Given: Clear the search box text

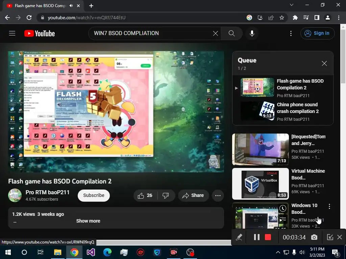Looking at the screenshot, I should [215, 33].
